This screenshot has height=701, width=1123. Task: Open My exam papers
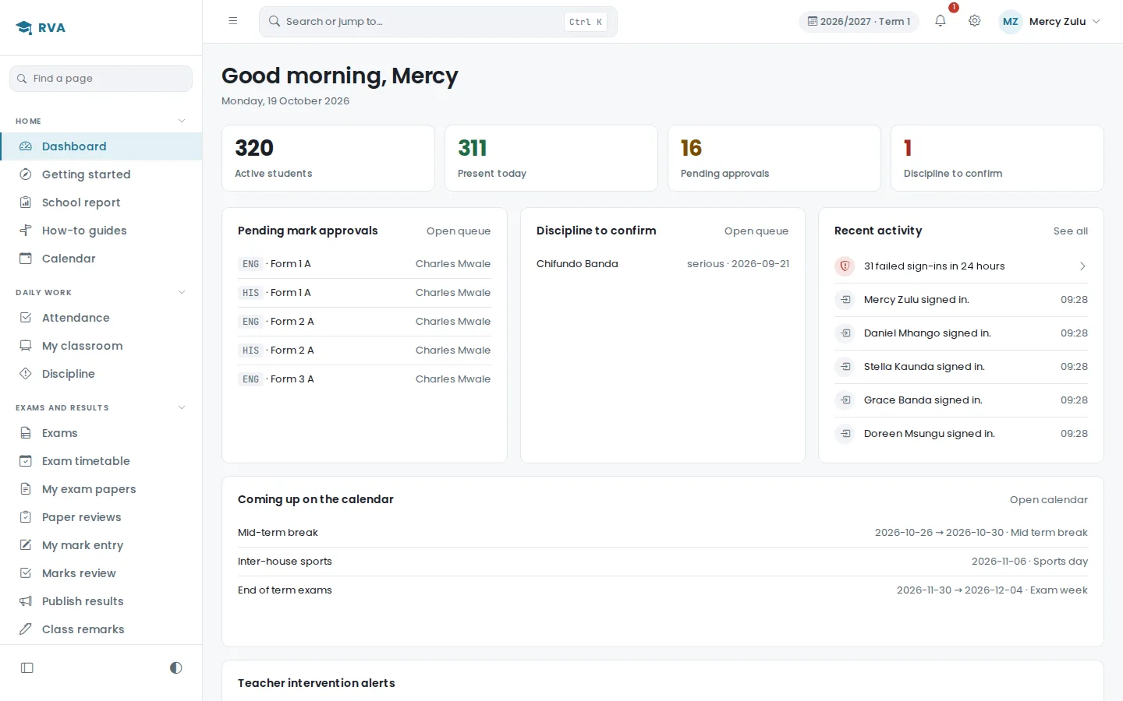(101, 489)
